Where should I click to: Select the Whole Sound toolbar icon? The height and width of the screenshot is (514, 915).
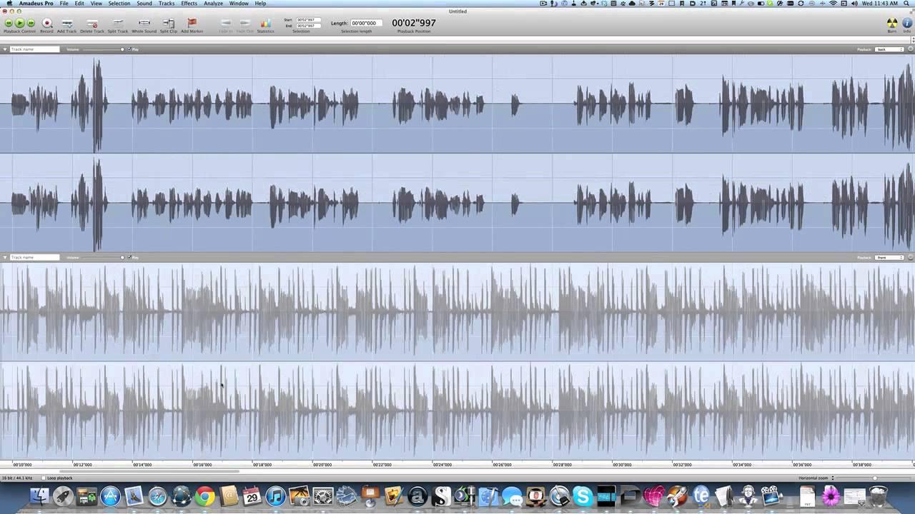tap(144, 24)
